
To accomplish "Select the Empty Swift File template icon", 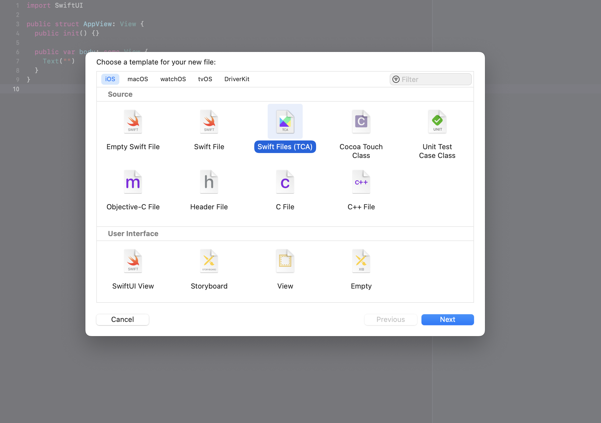I will 133,122.
